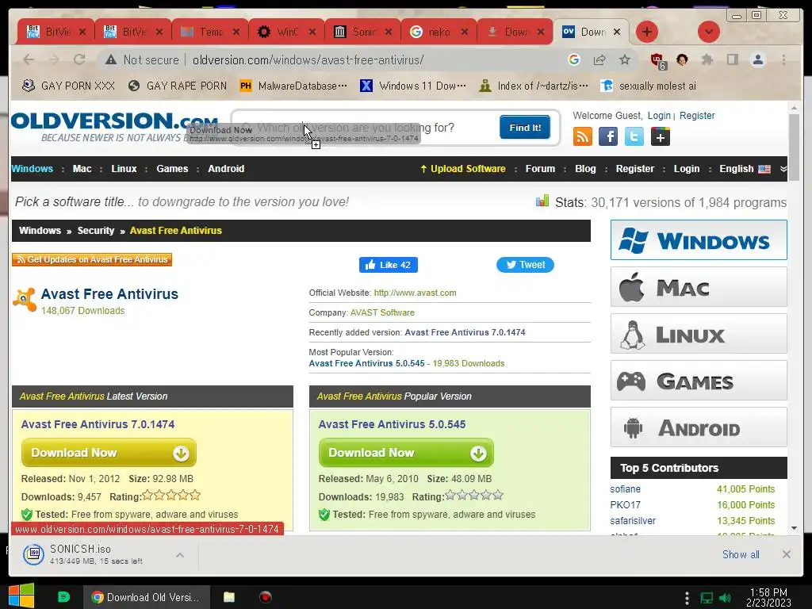The width and height of the screenshot is (812, 609).
Task: Click the stats bar chart icon
Action: (x=542, y=201)
